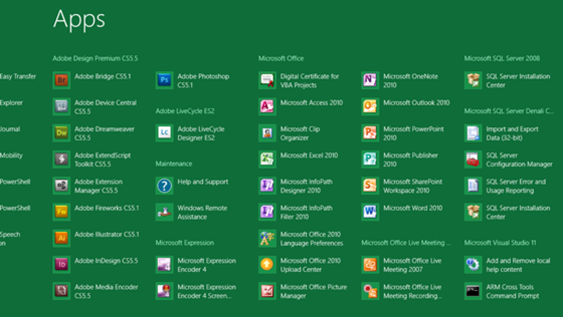Open Adobe Bridge CS5.1
563x317 pixels.
(x=92, y=80)
